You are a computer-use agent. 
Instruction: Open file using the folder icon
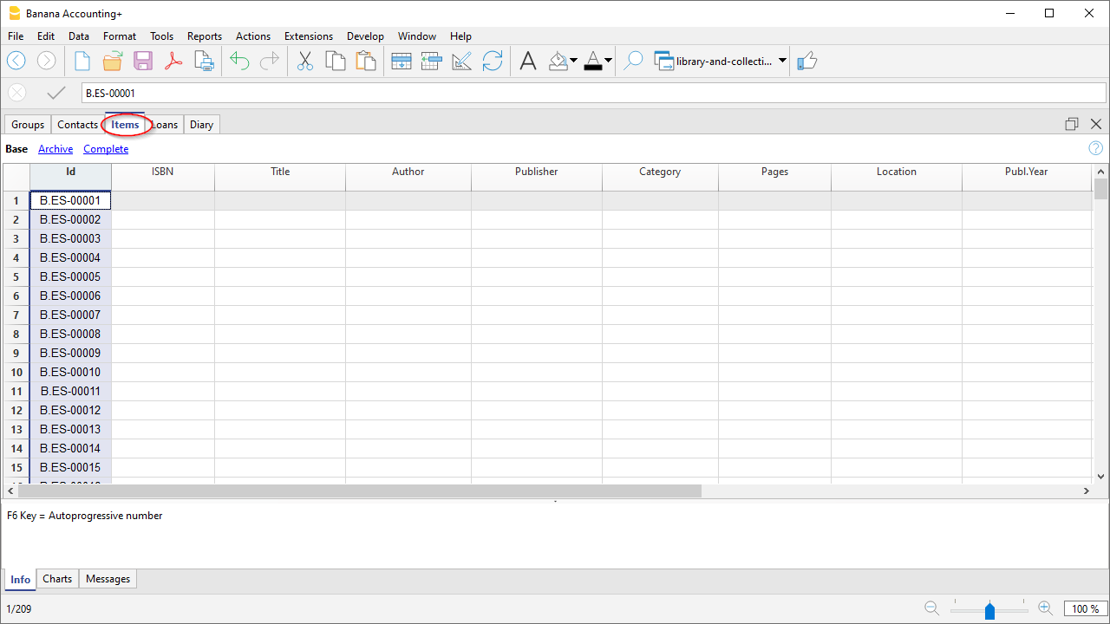point(113,61)
